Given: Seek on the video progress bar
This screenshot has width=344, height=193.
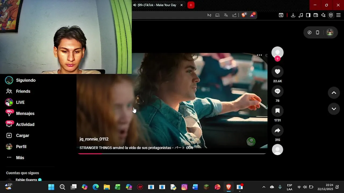Looking at the screenshot, I should (x=172, y=154).
